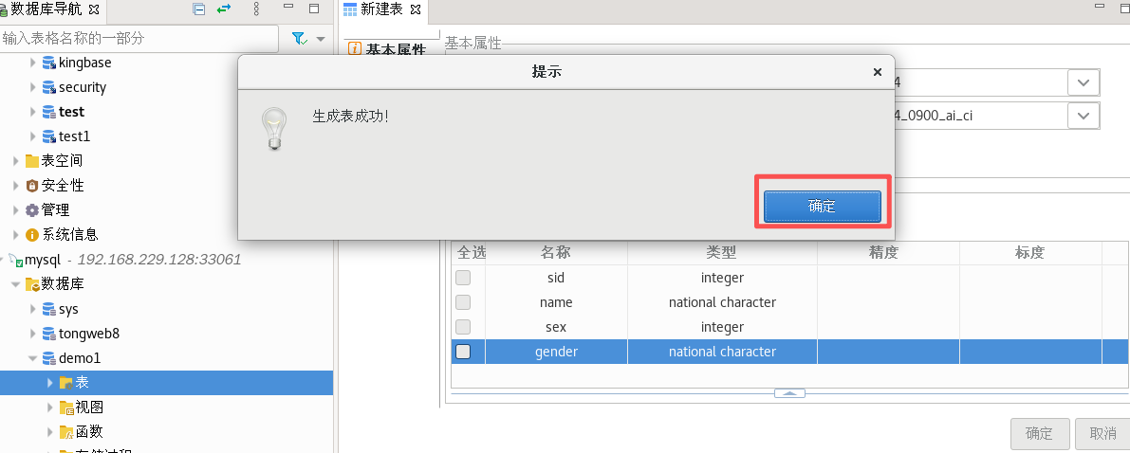This screenshot has width=1130, height=453.
Task: Tick the checkbox beside name column
Action: [463, 302]
